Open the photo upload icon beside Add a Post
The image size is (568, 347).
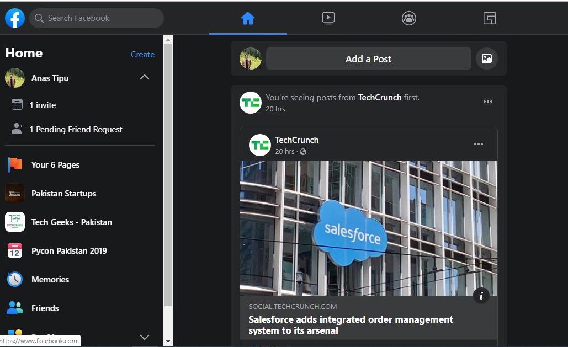tap(486, 58)
